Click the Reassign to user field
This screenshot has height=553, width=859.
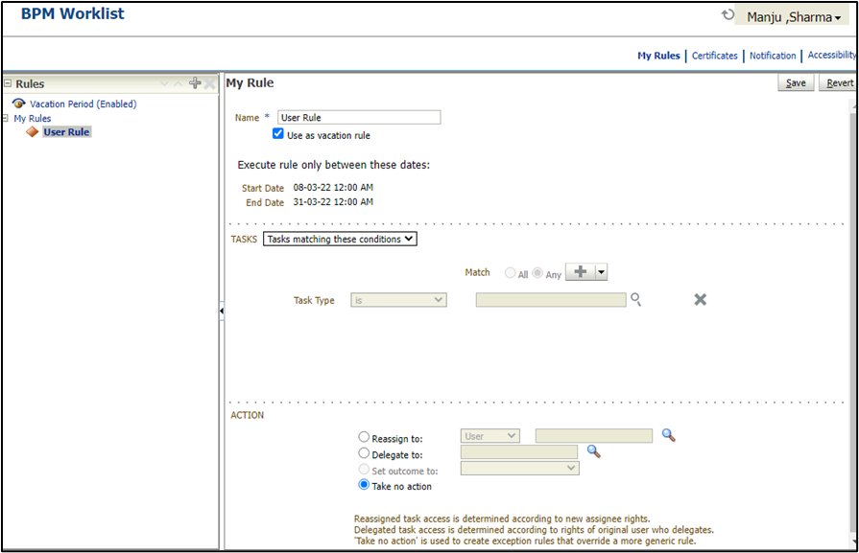coord(594,435)
